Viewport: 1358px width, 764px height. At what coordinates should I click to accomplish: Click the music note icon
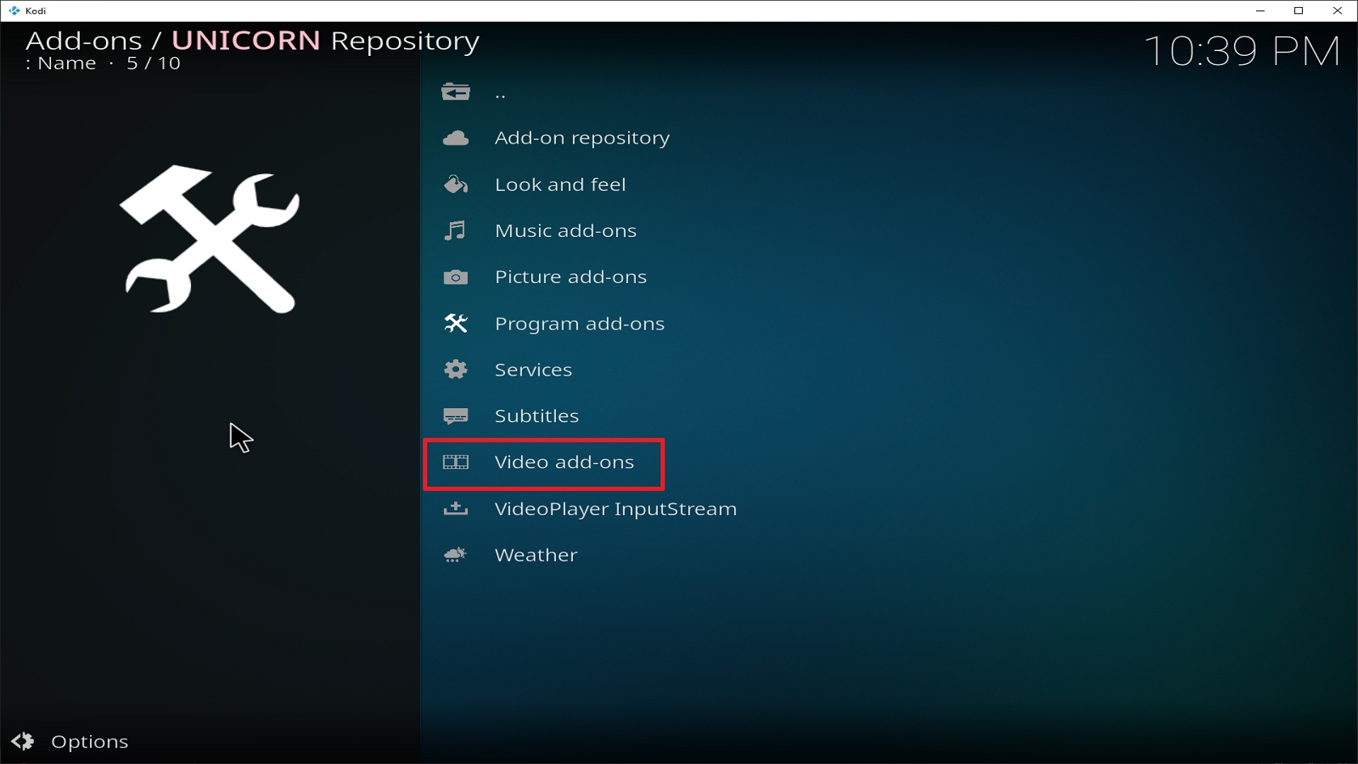pos(455,231)
